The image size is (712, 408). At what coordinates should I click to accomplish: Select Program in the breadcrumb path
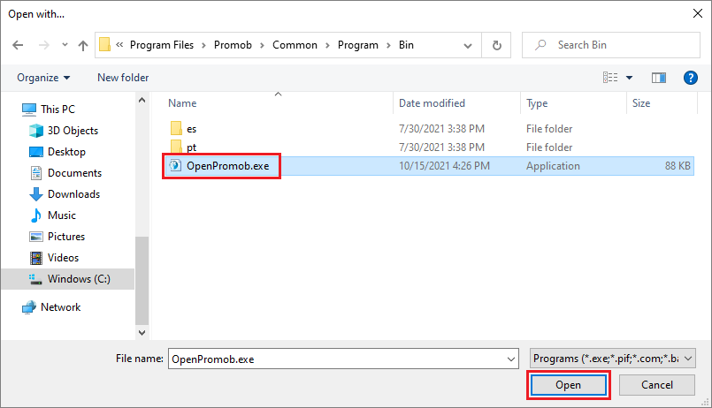[x=358, y=45]
